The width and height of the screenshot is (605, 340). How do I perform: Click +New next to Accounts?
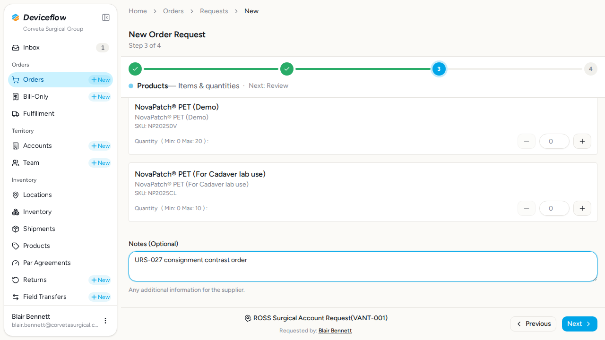(100, 146)
